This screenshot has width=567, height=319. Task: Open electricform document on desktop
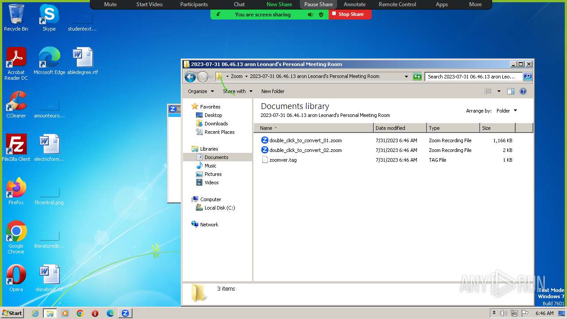pos(49,148)
